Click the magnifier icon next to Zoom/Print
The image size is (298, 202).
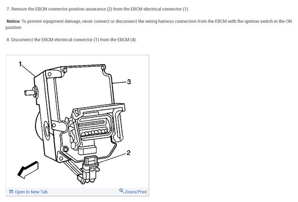(121, 191)
